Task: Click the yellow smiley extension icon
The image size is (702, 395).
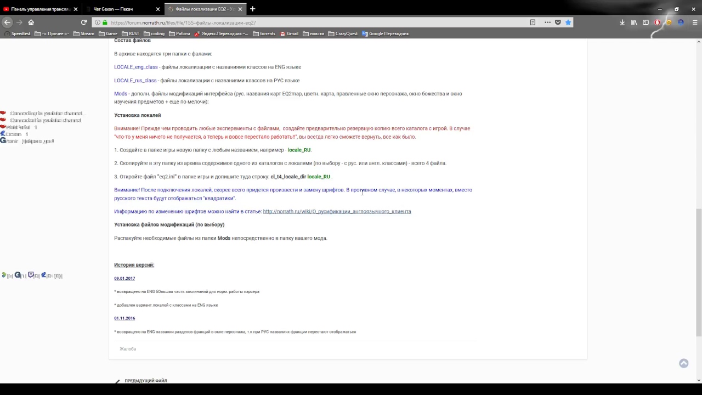Action: [669, 22]
